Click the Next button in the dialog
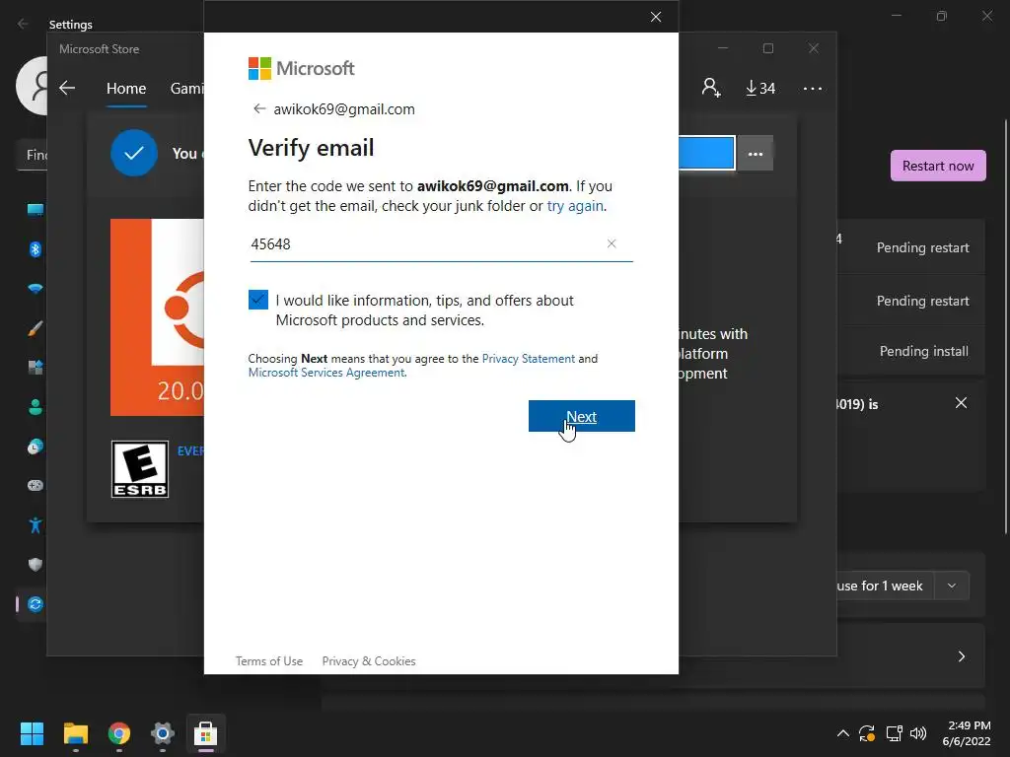The image size is (1010, 757). tap(581, 416)
